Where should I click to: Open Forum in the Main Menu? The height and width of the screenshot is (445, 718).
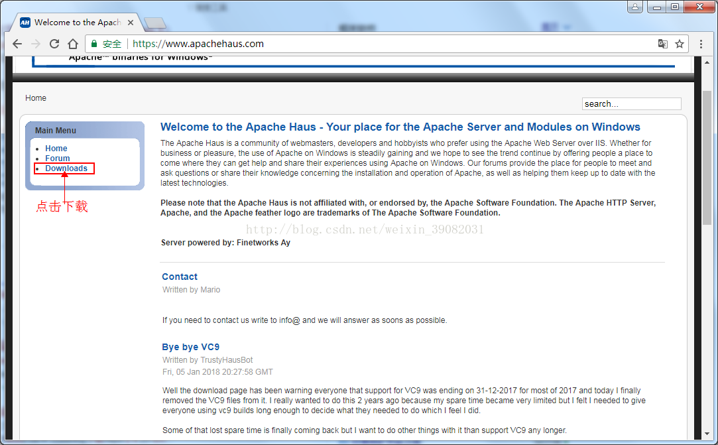coord(58,159)
